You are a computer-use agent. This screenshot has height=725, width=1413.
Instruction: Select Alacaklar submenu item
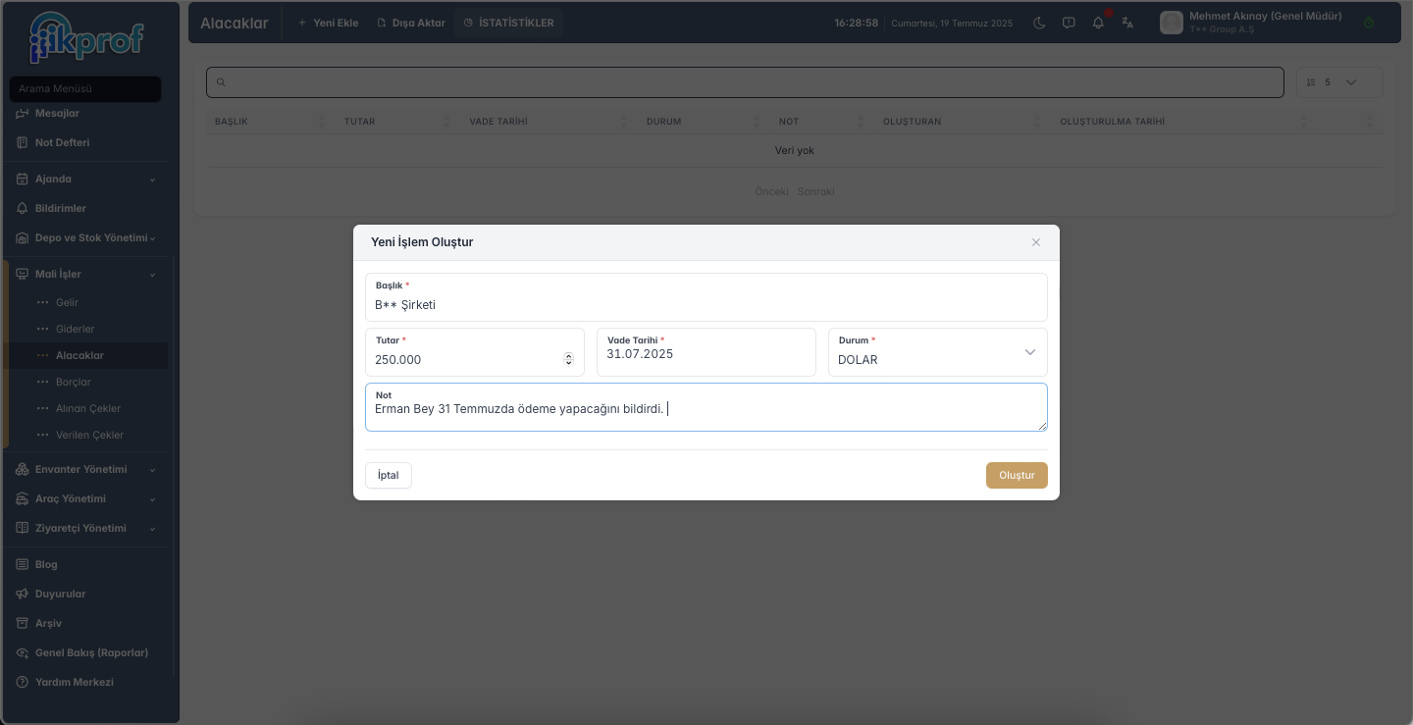(79, 355)
